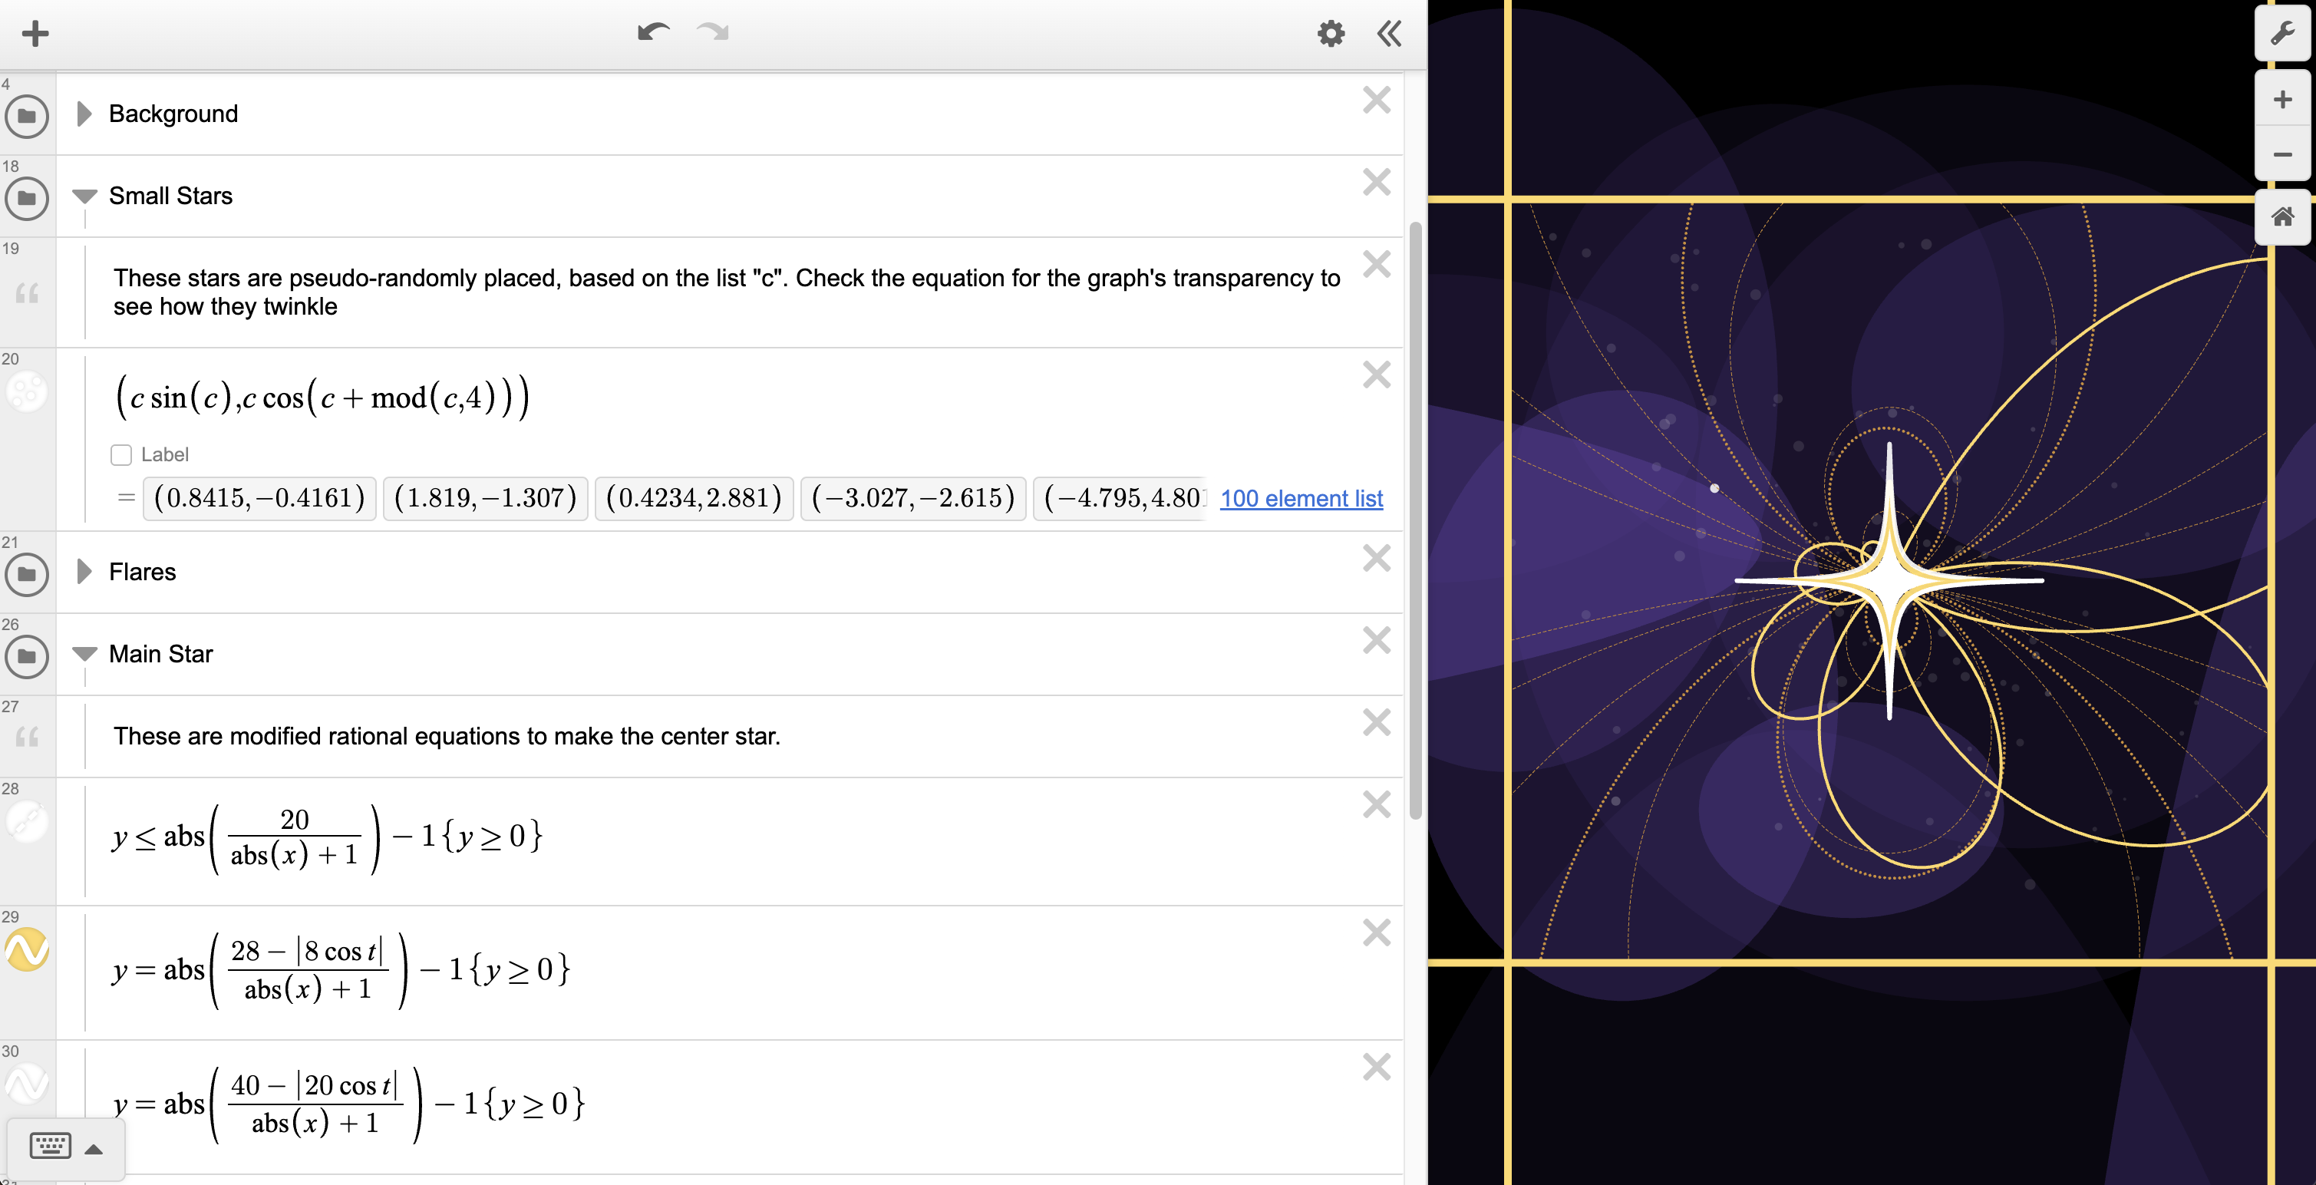The image size is (2316, 1185).
Task: Open the expression list gear options
Action: (x=1331, y=35)
